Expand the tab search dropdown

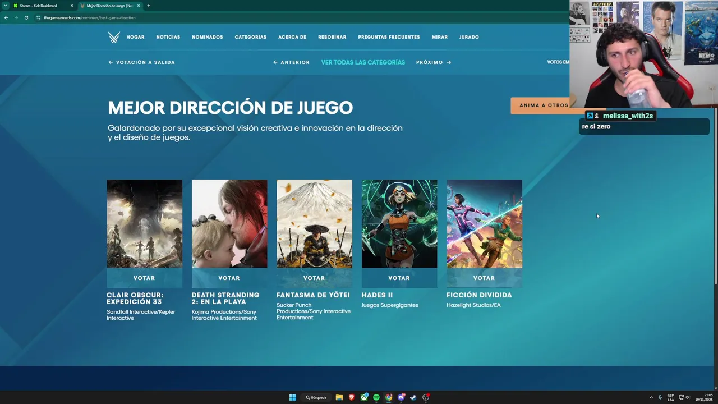(x=5, y=6)
